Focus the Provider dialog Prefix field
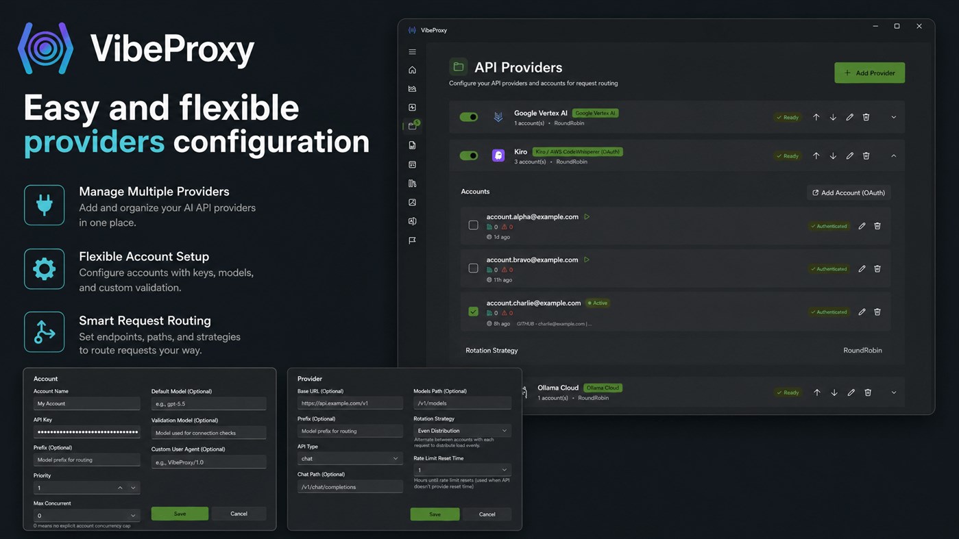 350,431
